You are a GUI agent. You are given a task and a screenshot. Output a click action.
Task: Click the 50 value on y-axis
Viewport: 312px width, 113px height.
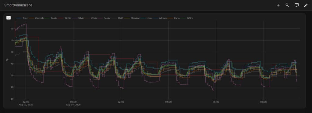coord(12,52)
